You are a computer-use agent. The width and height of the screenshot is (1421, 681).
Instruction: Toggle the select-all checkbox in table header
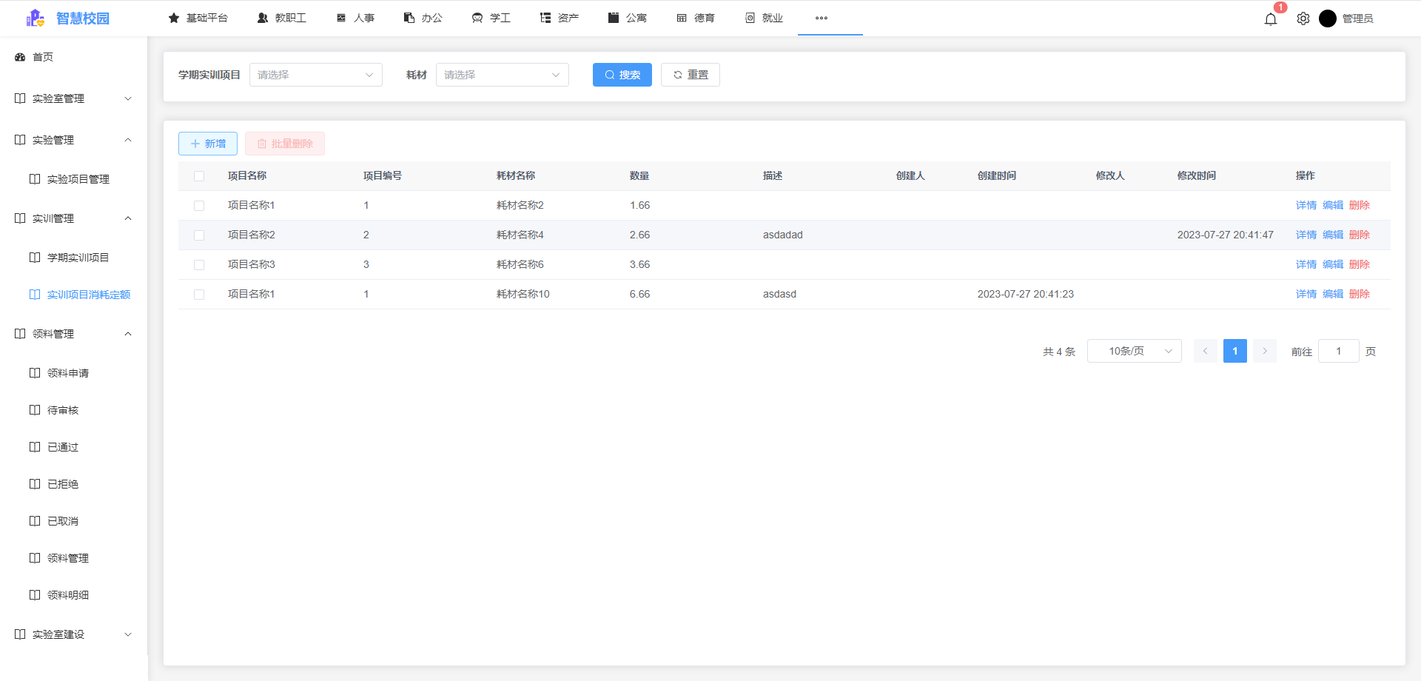click(198, 175)
